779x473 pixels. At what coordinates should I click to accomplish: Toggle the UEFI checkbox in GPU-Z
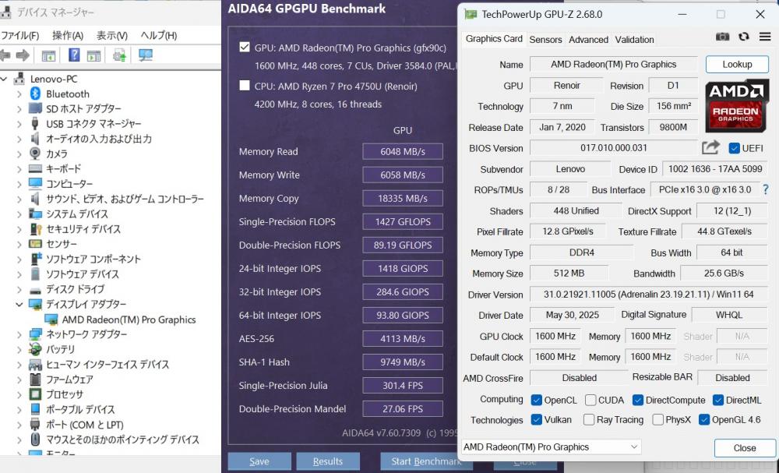(x=734, y=148)
